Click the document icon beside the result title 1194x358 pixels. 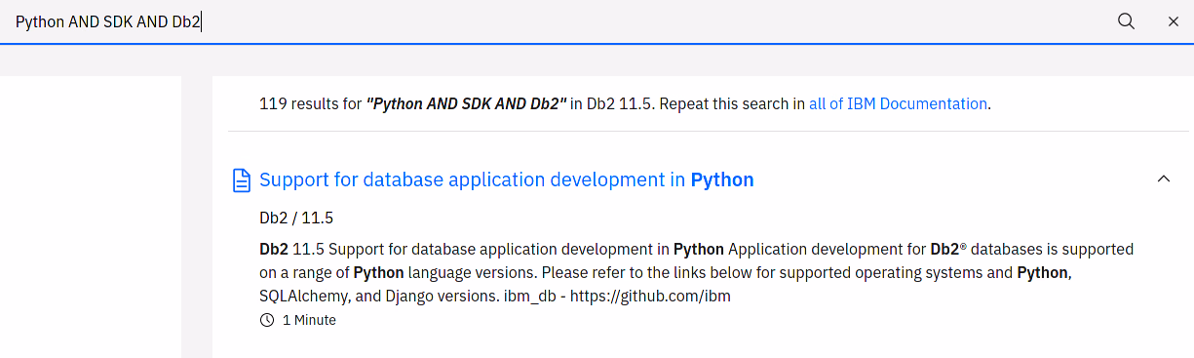click(x=241, y=180)
